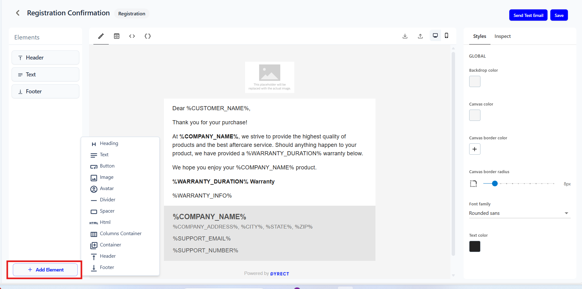Viewport: 582px width, 289px height.
Task: Go back using the left chevron arrow
Action: (18, 13)
